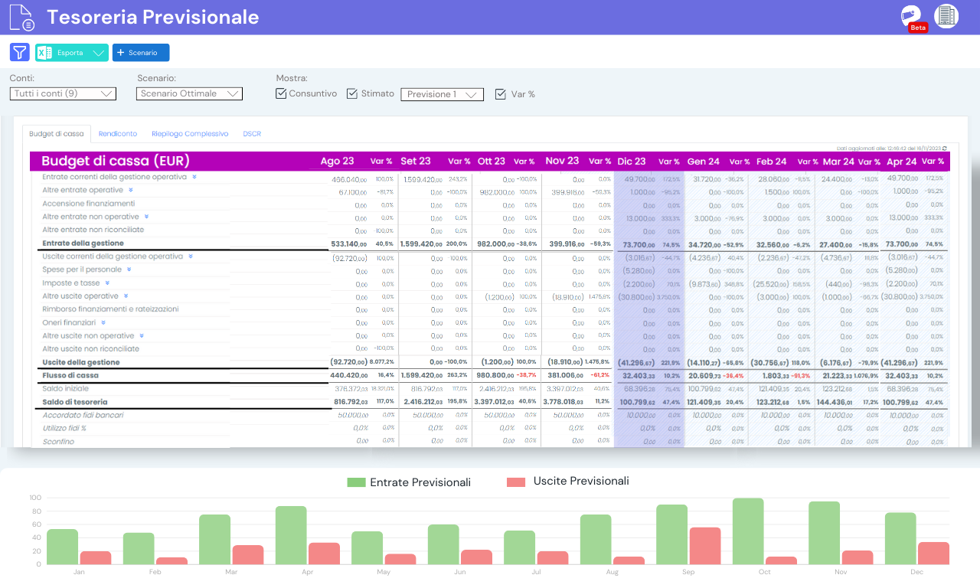
Task: Select the Saldo iniziale row label
Action: (x=65, y=389)
